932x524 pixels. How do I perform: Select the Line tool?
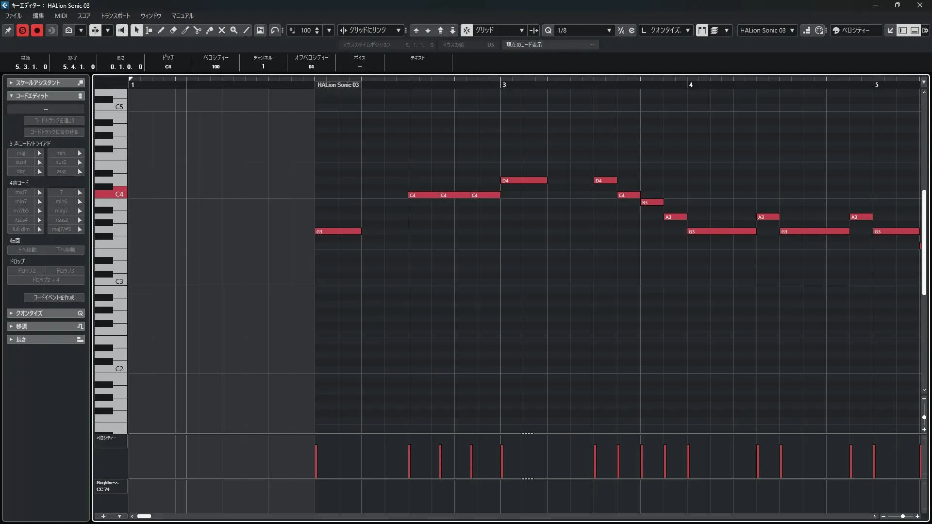(246, 30)
